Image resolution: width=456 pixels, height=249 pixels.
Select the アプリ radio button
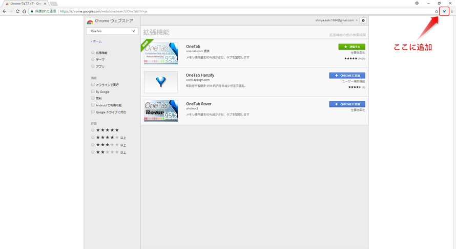[x=93, y=66]
